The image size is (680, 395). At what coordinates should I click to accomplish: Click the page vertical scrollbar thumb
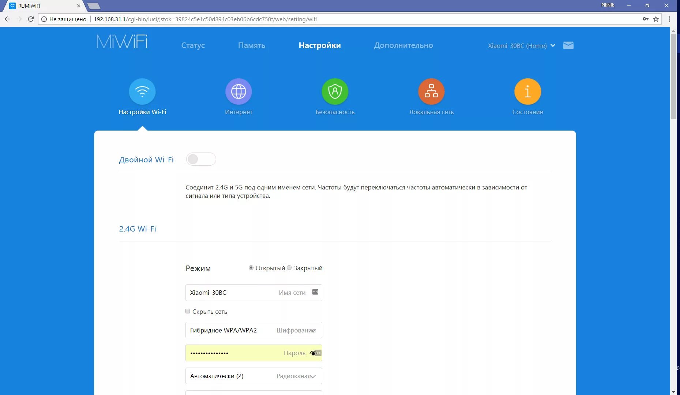click(673, 77)
